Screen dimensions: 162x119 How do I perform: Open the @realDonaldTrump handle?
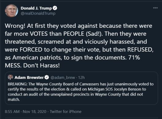(x=38, y=13)
